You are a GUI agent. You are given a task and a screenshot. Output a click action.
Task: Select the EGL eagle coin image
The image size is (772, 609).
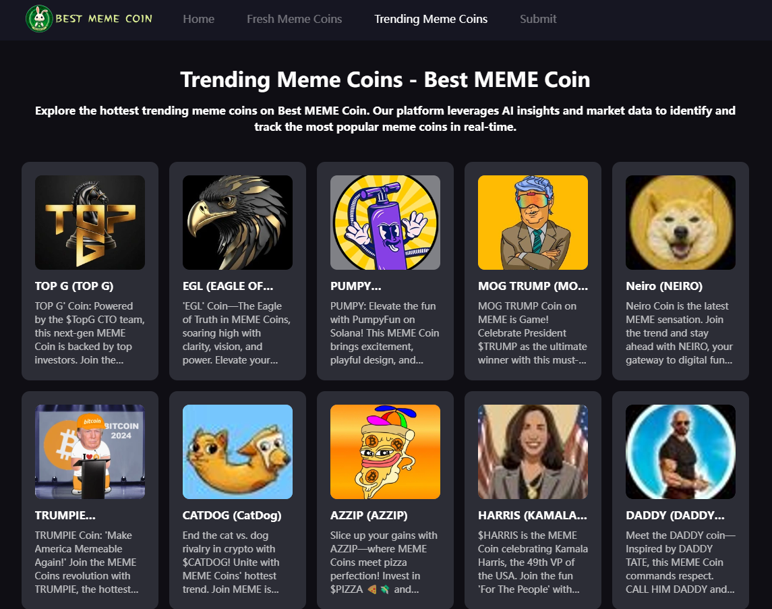237,223
